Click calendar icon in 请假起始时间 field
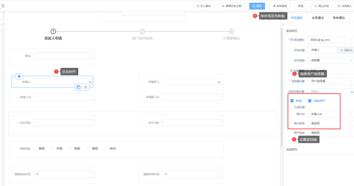Screen dimensions: 354x186 (x=37, y=174)
